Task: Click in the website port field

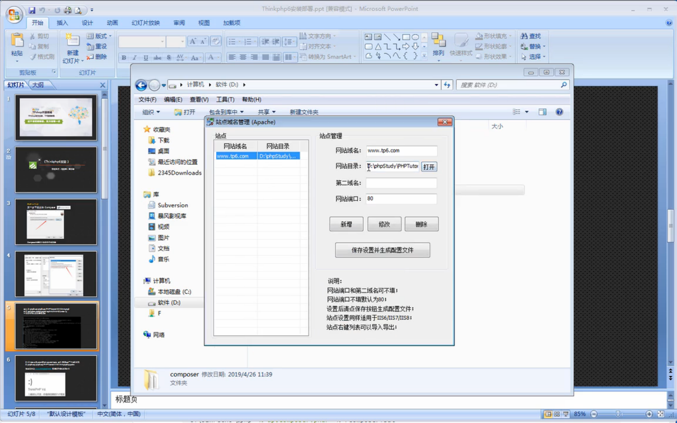Action: click(x=401, y=199)
